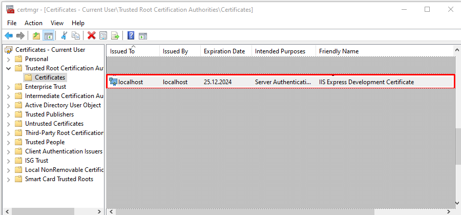The width and height of the screenshot is (461, 215).
Task: Go back with the blue Back arrow
Action: (9, 36)
